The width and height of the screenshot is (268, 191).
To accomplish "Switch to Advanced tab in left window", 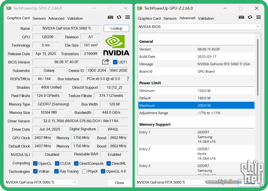I will click(56, 18).
